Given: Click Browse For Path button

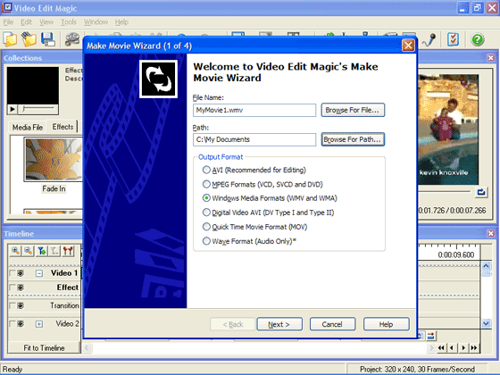Looking at the screenshot, I should coord(353,139).
